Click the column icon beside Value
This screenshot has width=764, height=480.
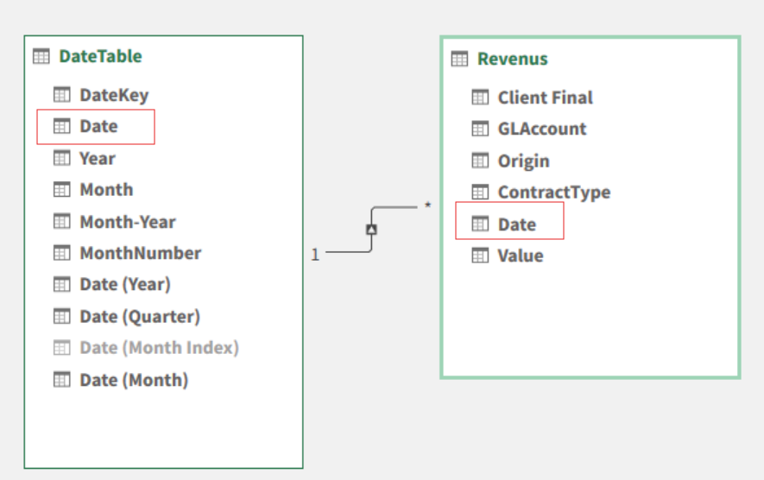480,256
